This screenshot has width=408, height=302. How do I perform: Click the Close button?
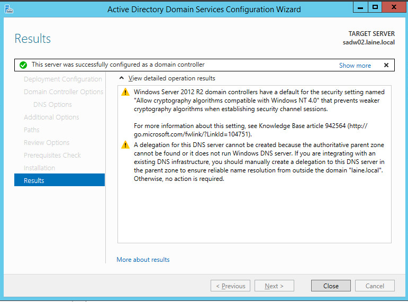tap(331, 286)
